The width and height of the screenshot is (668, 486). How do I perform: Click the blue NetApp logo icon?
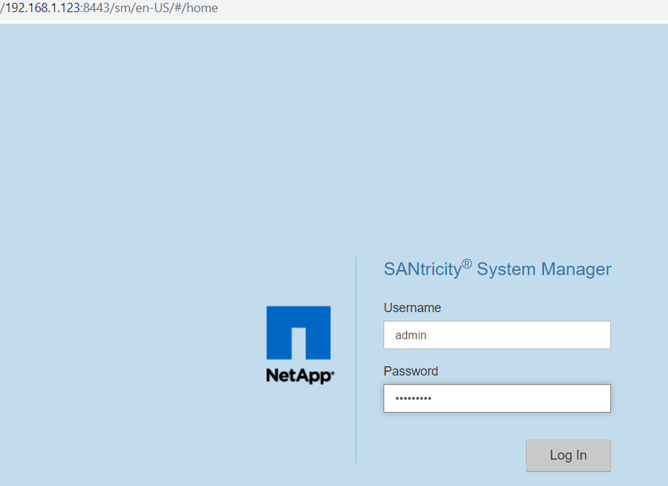click(298, 332)
